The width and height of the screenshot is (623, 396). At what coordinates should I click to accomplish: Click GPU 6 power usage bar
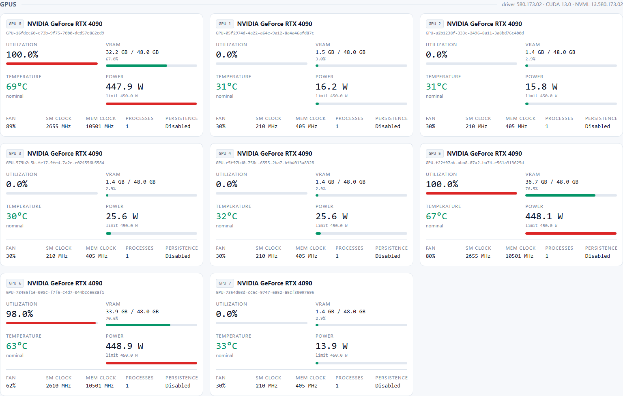pyautogui.click(x=151, y=363)
